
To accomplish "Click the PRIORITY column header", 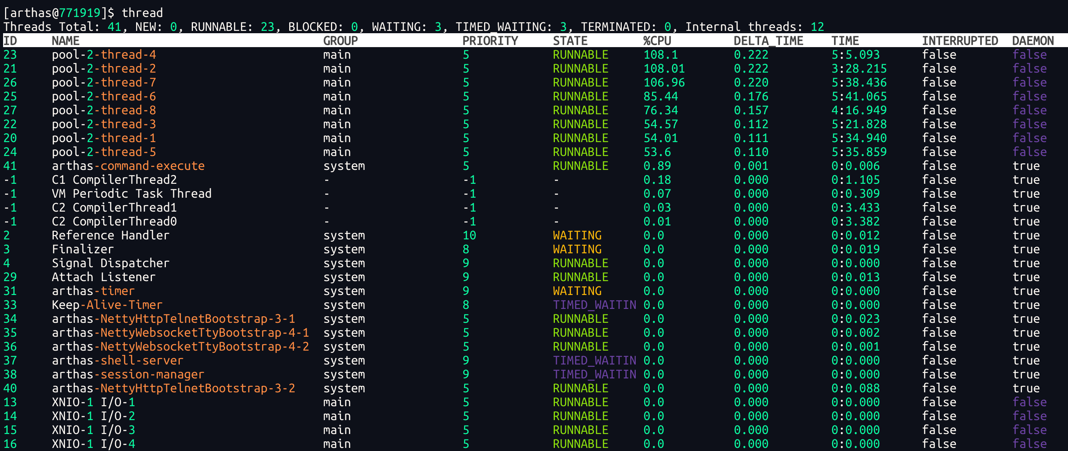I will point(490,41).
